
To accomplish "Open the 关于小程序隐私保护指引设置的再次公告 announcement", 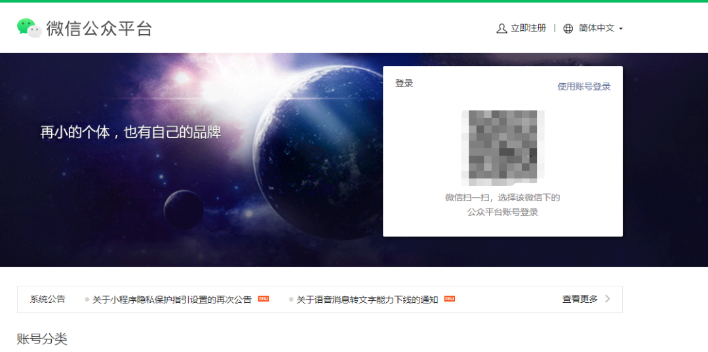I will 172,300.
